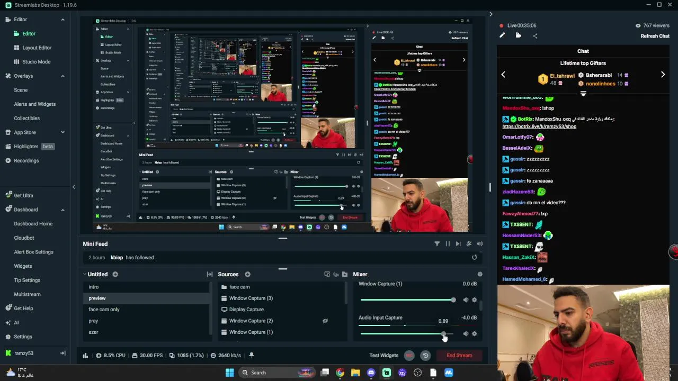Open Get Help in sidebar
Viewport: 678px width, 381px height.
23,309
